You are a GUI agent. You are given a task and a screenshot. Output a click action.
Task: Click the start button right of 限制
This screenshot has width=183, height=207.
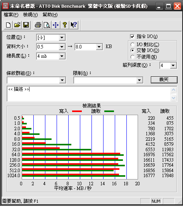[164, 80]
